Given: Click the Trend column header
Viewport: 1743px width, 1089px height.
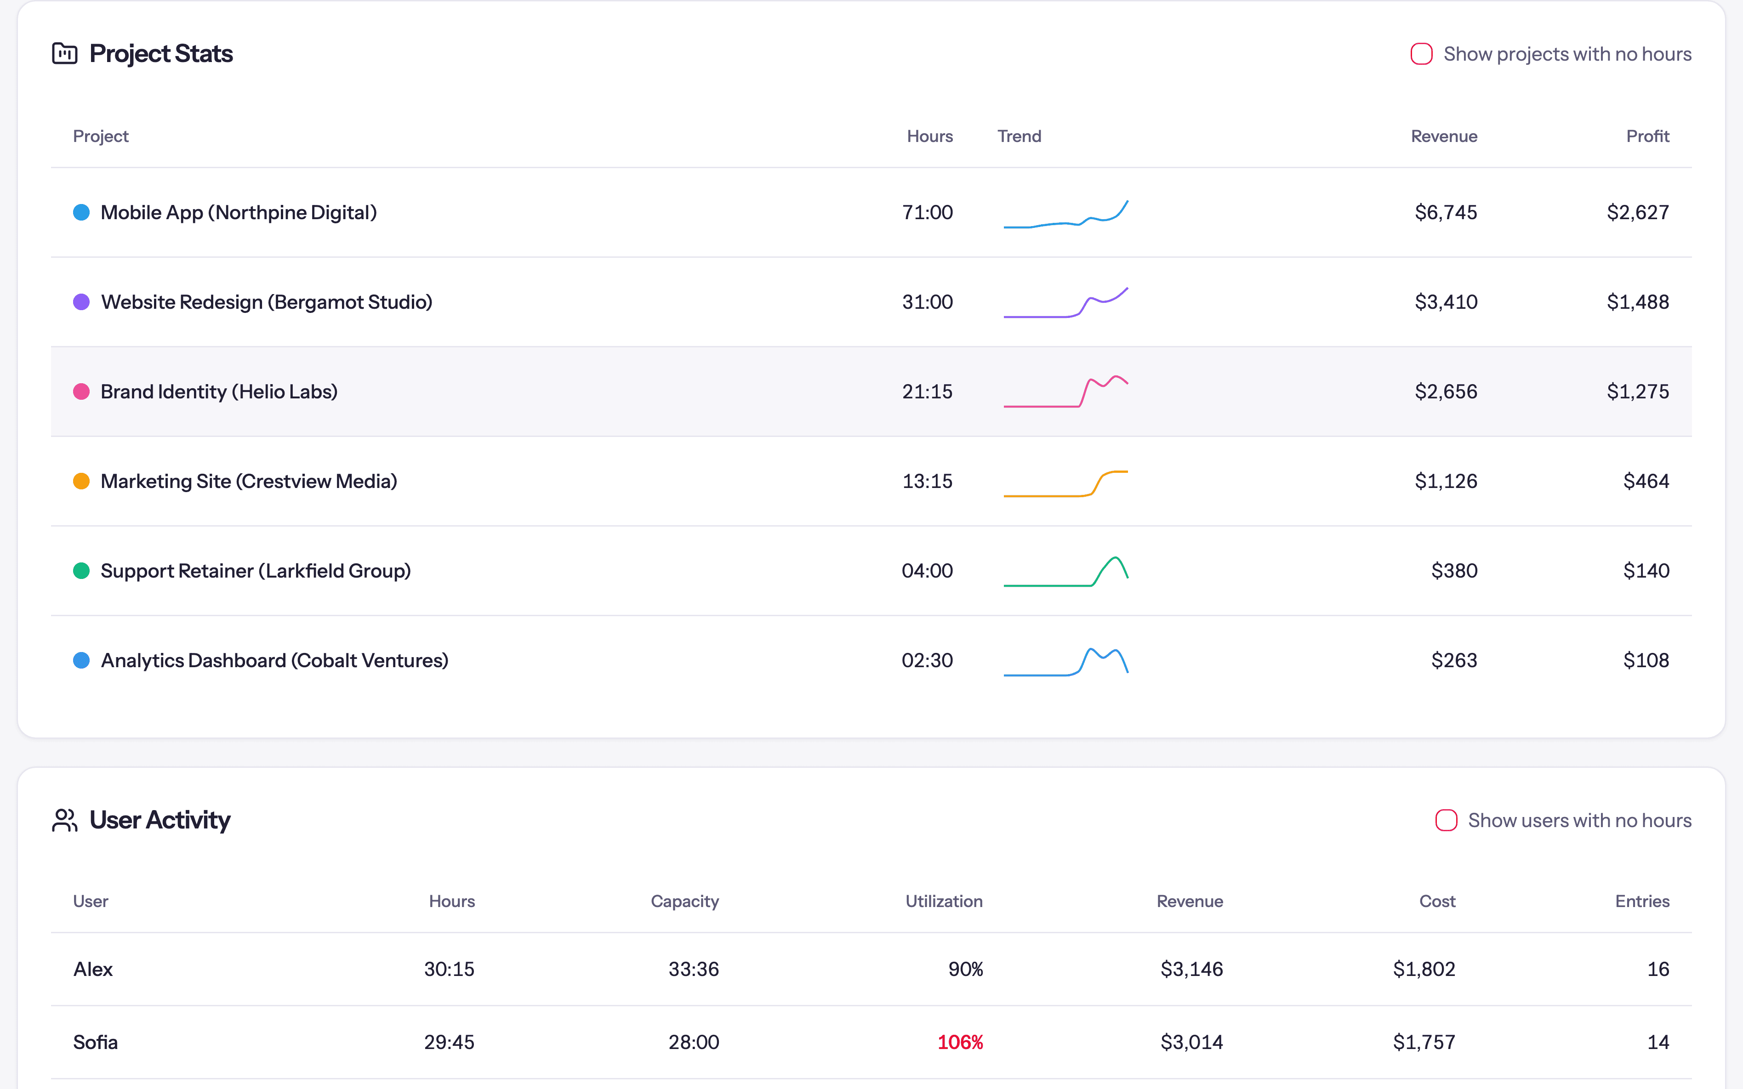Looking at the screenshot, I should [x=1019, y=136].
